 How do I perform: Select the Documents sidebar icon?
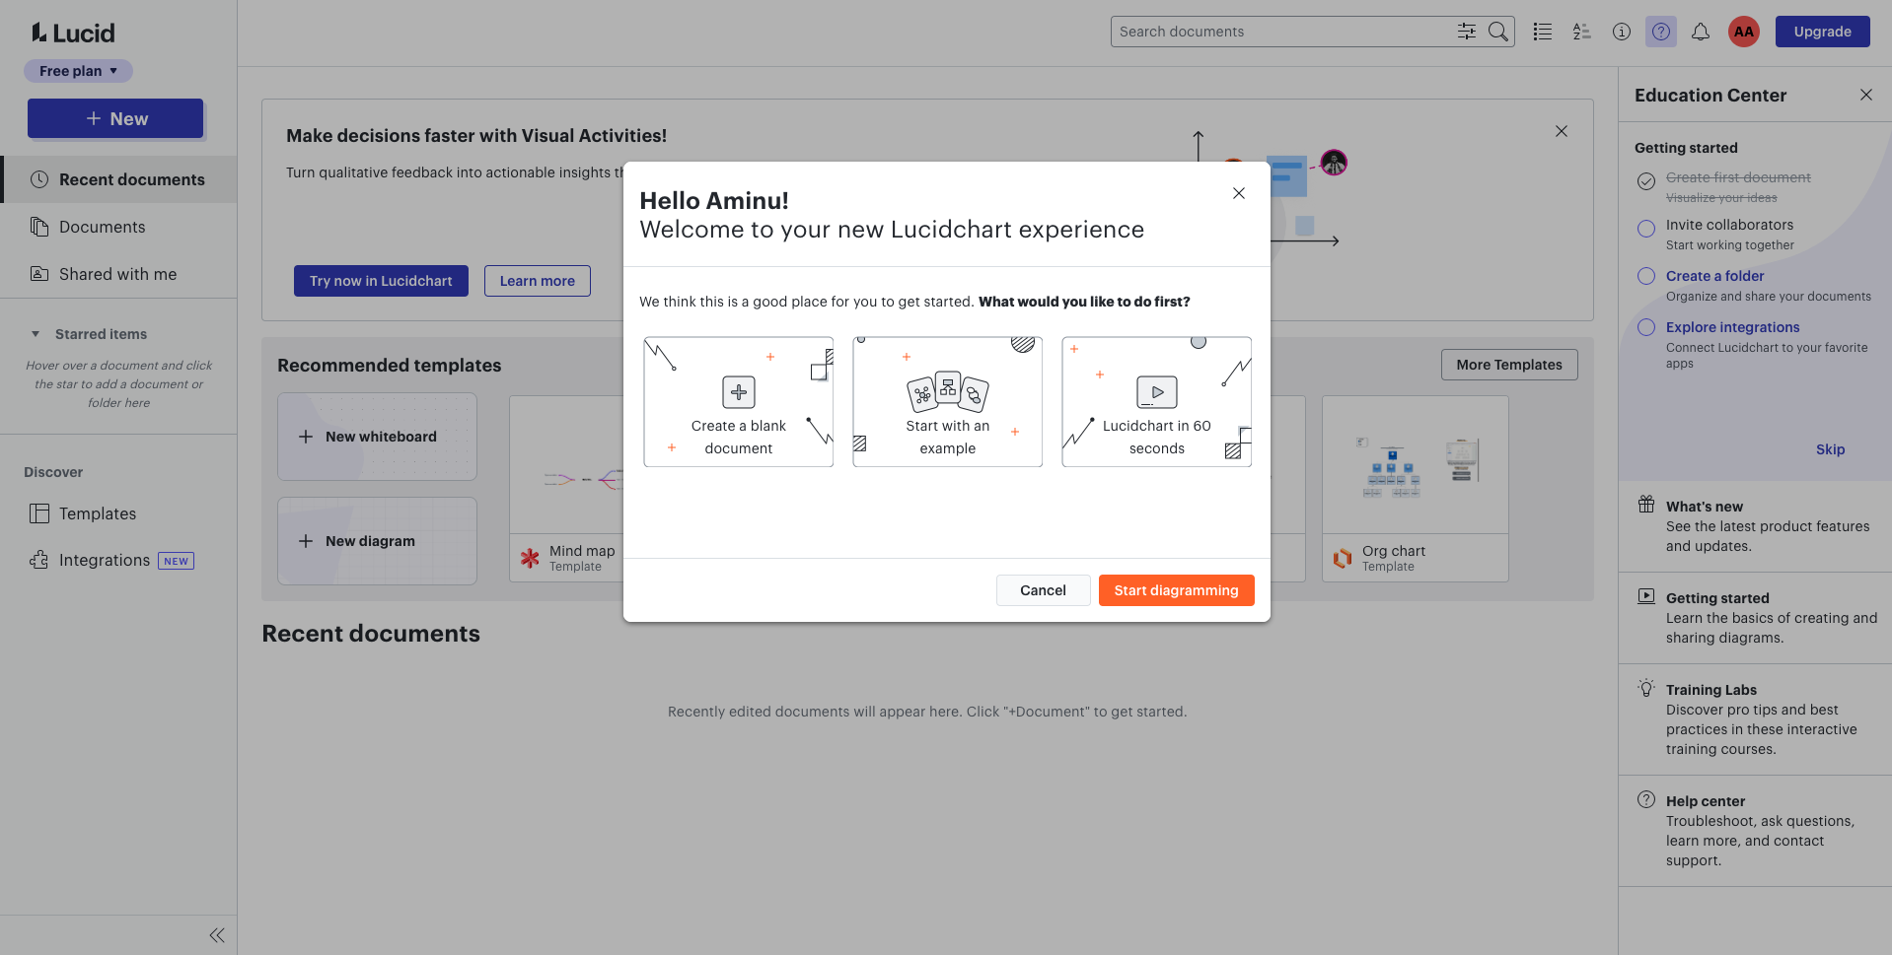click(39, 227)
